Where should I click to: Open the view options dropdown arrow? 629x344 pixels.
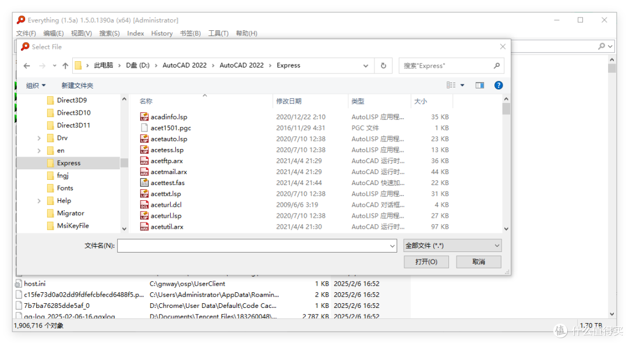(x=462, y=85)
